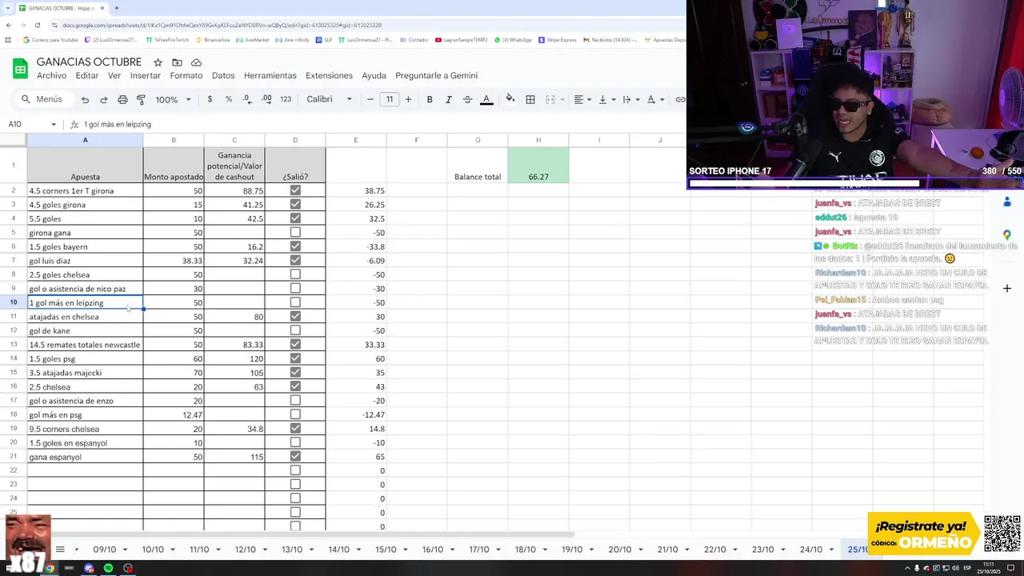Open the all sheets list icon
The height and width of the screenshot is (576, 1024).
(x=59, y=550)
